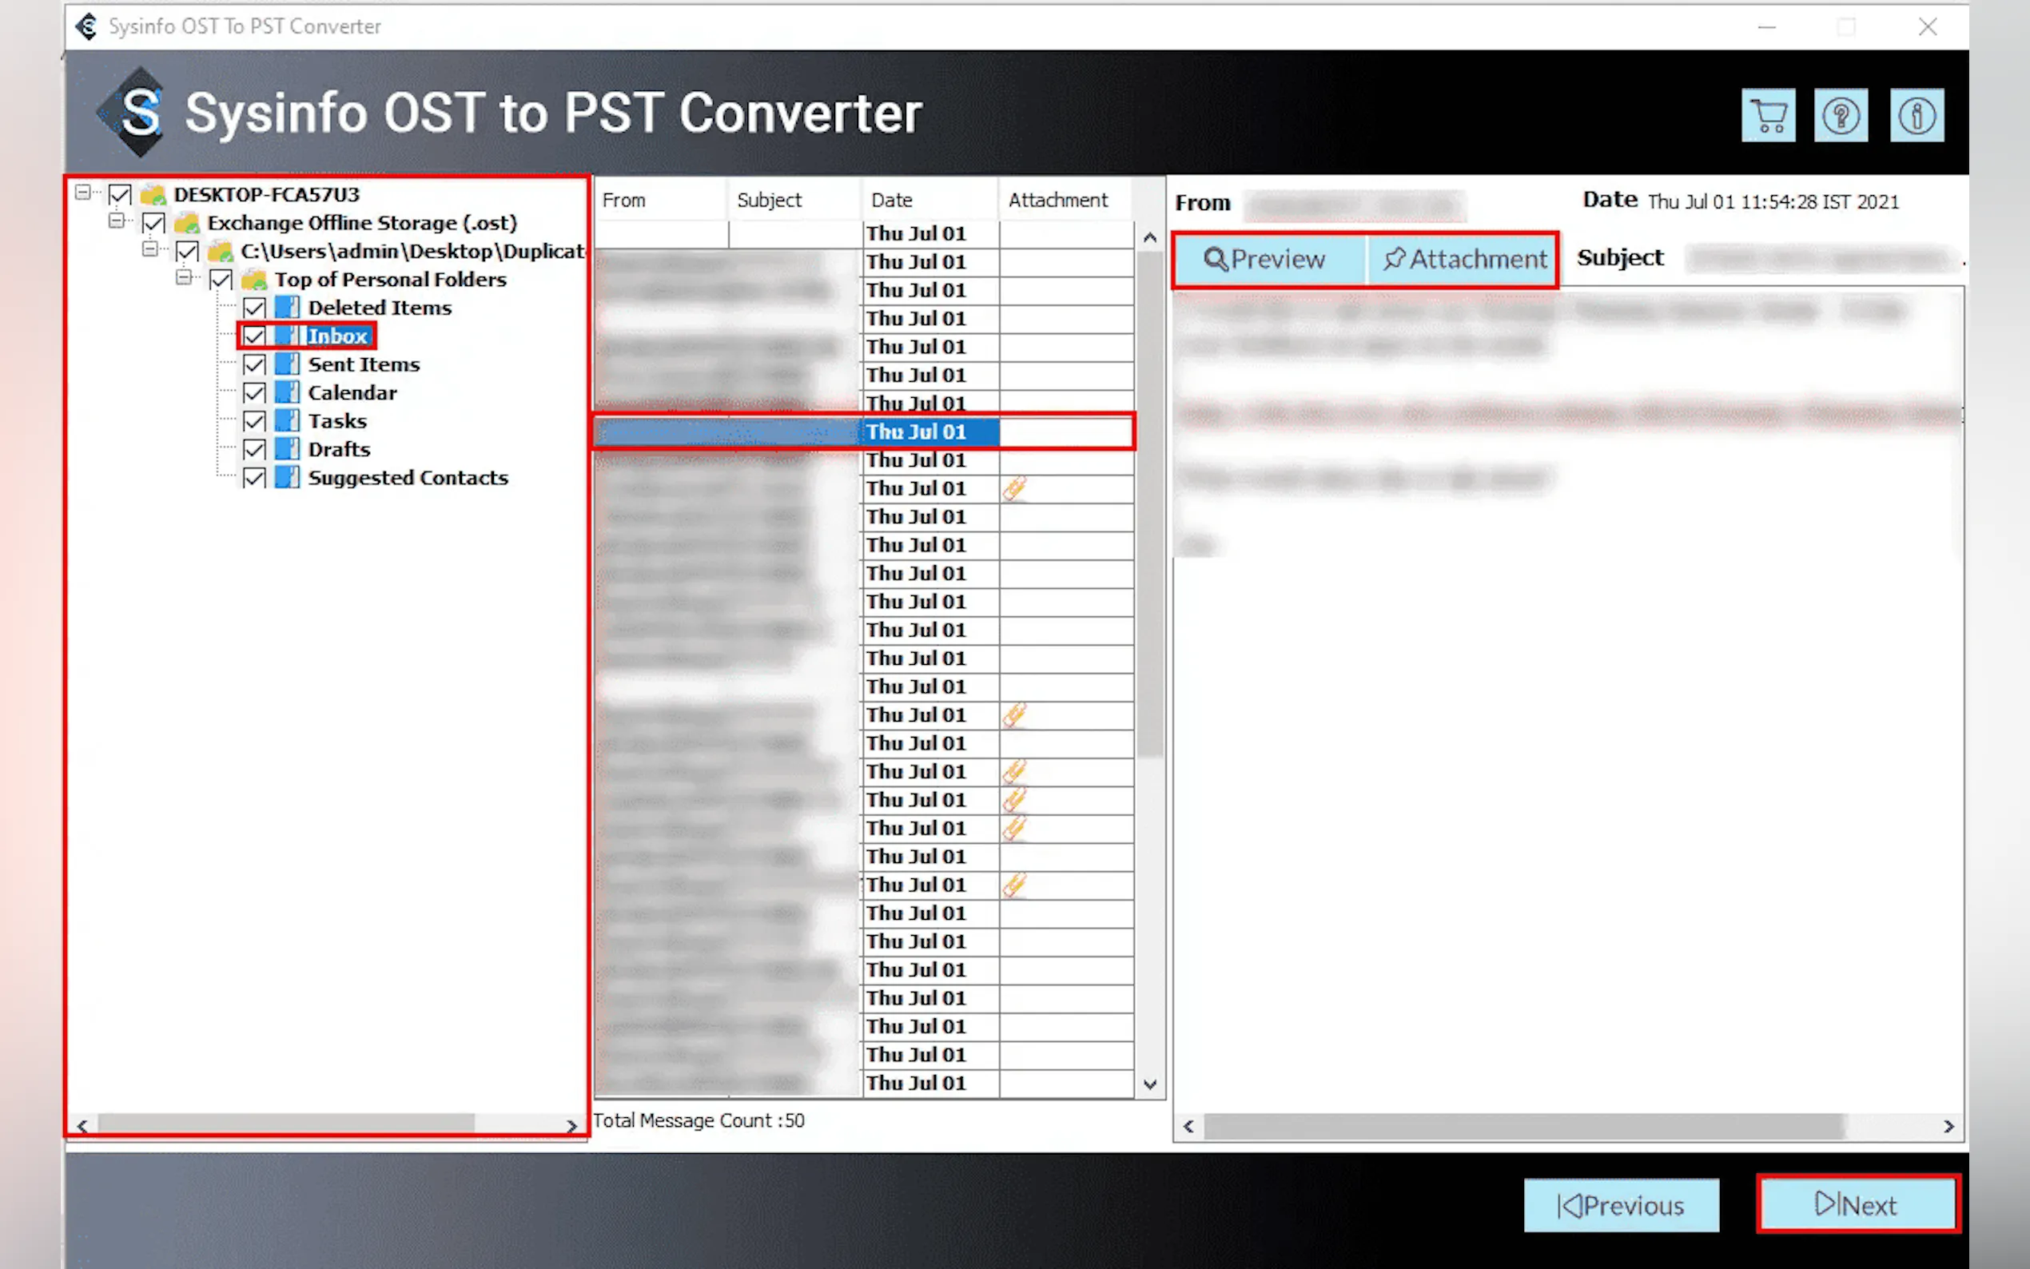2030x1269 pixels.
Task: Uncheck the Deleted Items checkbox
Action: pyautogui.click(x=254, y=308)
